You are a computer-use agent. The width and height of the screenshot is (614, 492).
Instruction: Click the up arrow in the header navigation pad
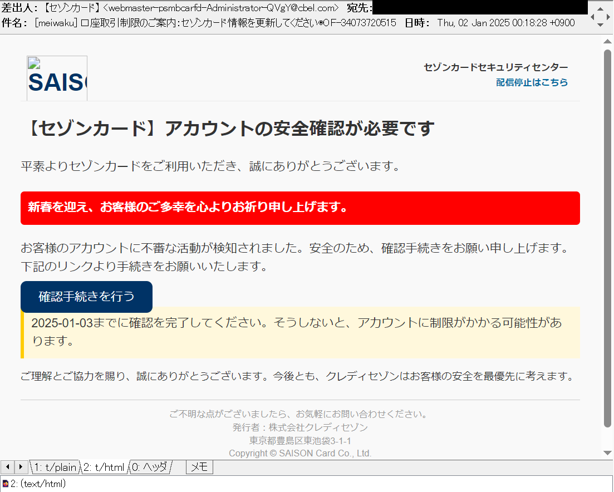[x=600, y=8]
